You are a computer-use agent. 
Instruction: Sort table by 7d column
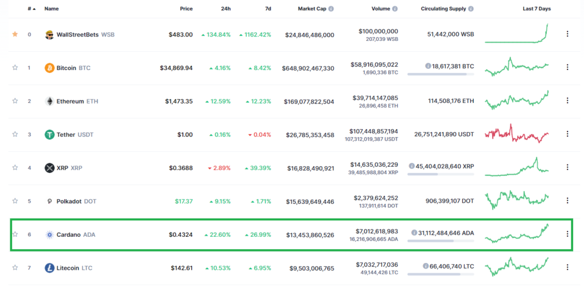pos(268,9)
